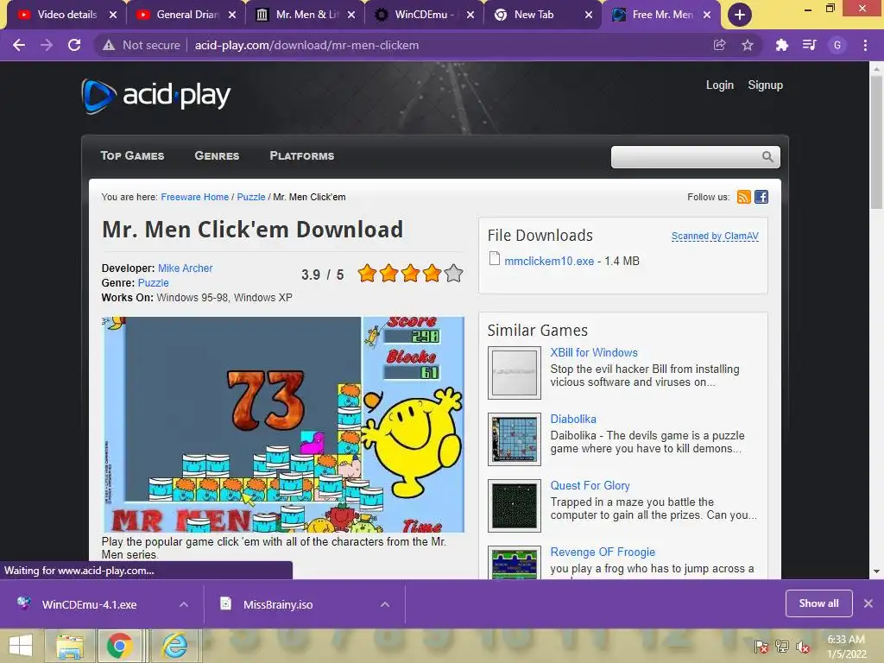Click the network icon in system tray
The height and width of the screenshot is (663, 884).
[x=782, y=646]
